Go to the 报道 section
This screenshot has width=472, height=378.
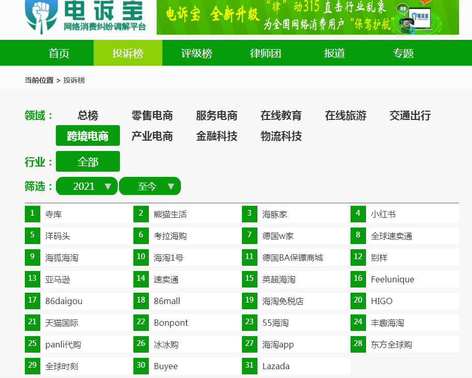[334, 53]
